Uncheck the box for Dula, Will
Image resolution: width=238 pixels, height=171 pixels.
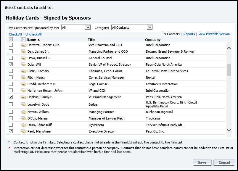[11, 64]
